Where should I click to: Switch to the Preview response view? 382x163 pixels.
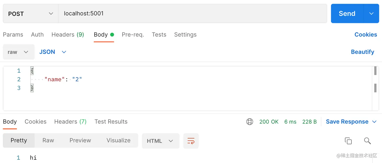pos(80,141)
